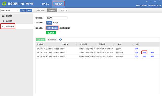Select 搜索词报告 in the left sidebar
This screenshot has height=96, width=162.
[x=10, y=26]
